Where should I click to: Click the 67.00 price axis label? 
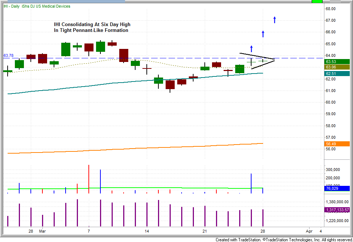(331, 21)
